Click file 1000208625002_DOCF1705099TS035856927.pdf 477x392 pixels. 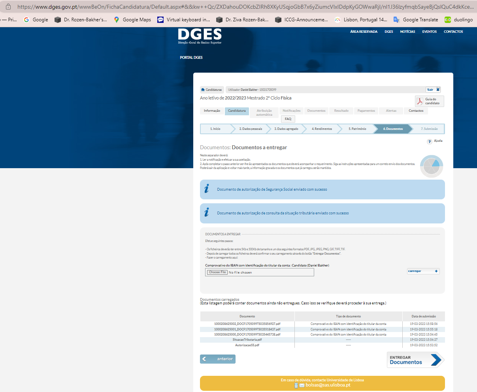(247, 324)
